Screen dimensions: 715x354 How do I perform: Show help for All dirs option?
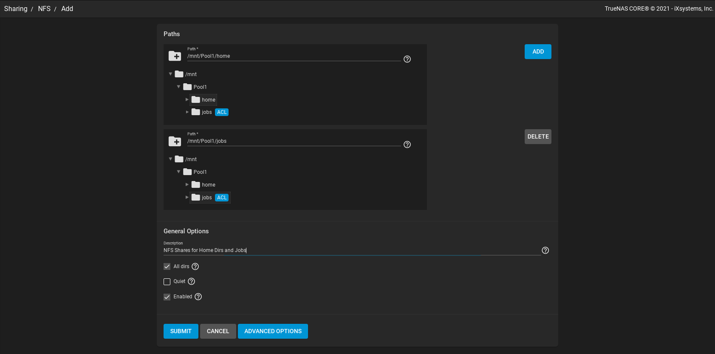pyautogui.click(x=195, y=266)
